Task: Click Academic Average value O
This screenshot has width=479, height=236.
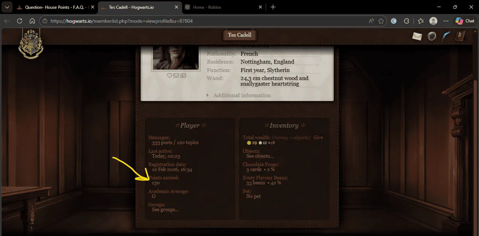Action: pos(154,196)
